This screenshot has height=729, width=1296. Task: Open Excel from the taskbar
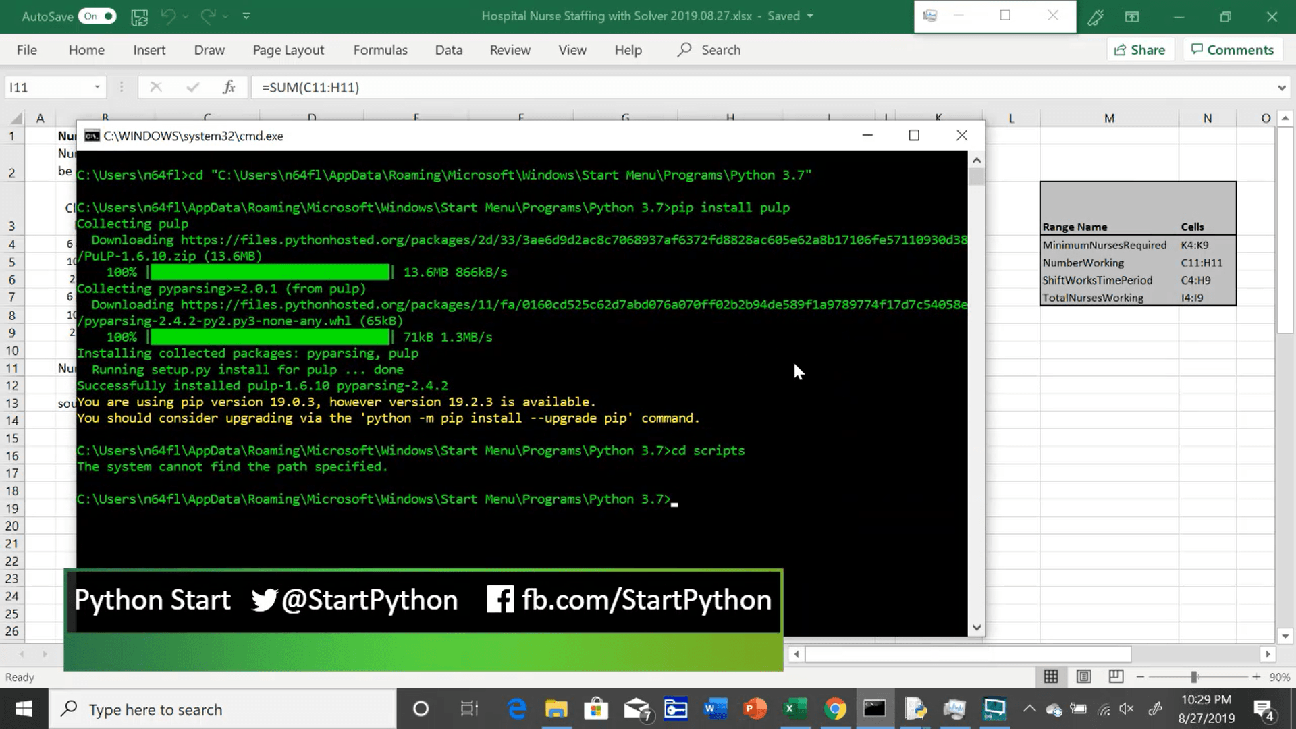click(794, 709)
